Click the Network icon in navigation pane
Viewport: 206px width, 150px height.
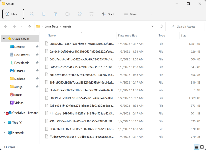pyautogui.click(x=10, y=133)
